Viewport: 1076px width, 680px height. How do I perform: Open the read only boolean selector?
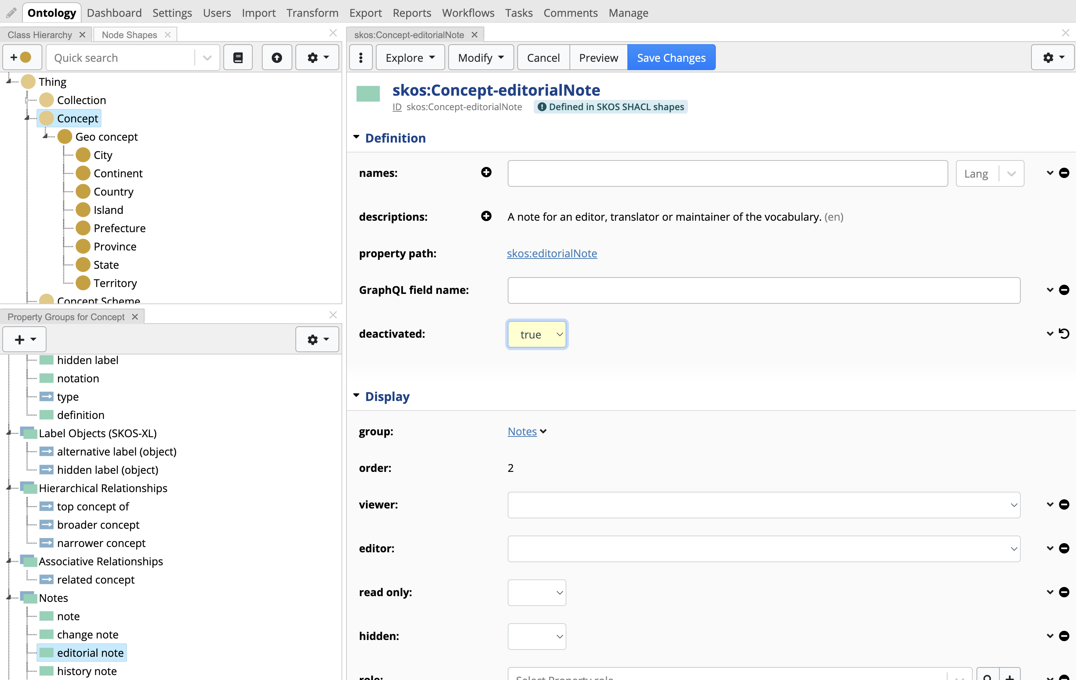pos(537,592)
